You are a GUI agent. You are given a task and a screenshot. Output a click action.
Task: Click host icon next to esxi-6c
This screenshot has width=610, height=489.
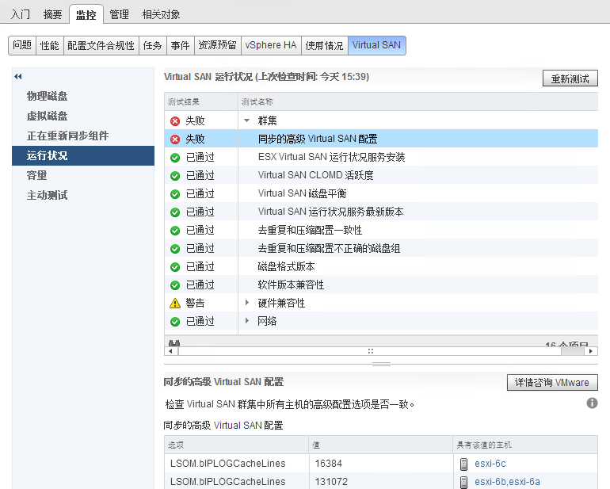[x=463, y=464]
